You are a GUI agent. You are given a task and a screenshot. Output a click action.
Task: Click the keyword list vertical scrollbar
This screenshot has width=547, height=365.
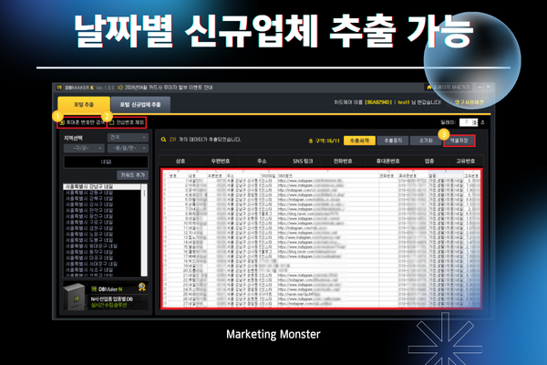[144, 230]
